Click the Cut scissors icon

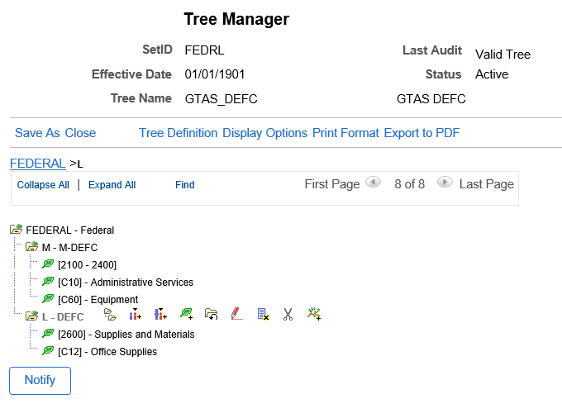click(288, 314)
